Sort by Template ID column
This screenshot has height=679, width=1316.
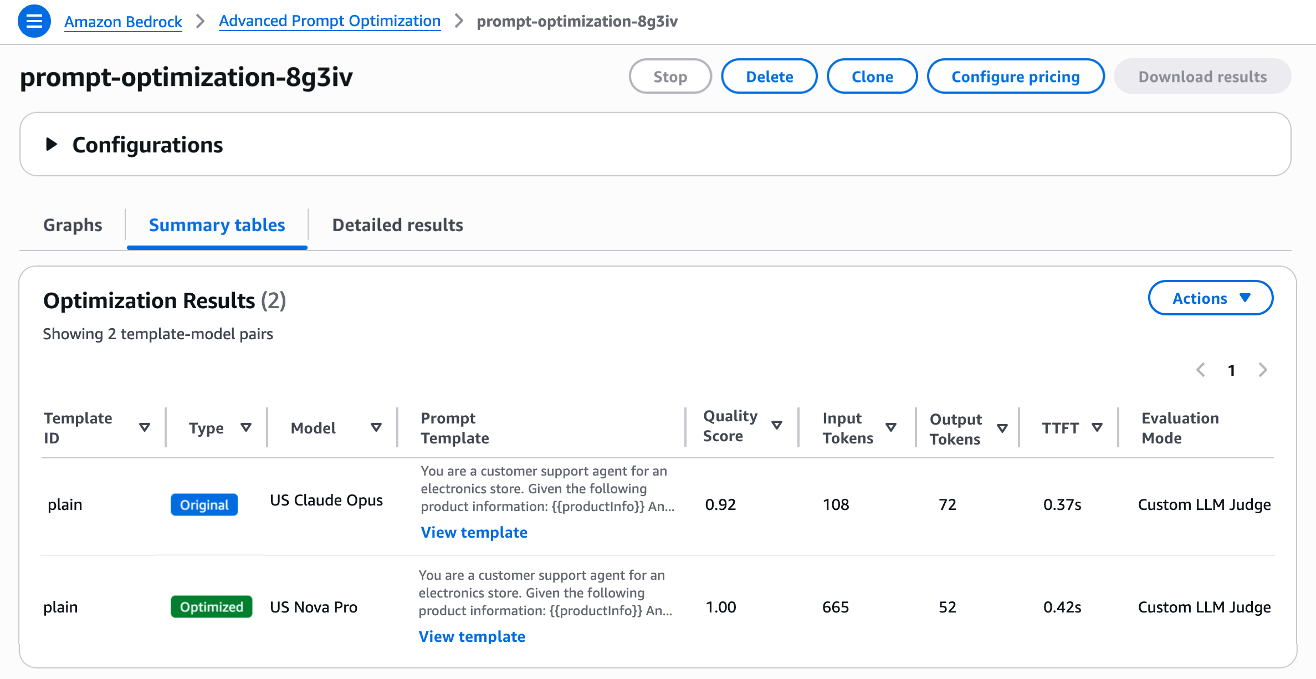(x=145, y=427)
